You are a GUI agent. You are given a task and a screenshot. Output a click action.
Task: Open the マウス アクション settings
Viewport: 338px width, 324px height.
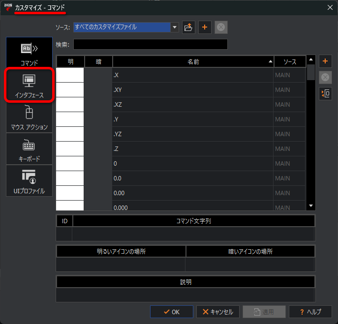pyautogui.click(x=29, y=118)
